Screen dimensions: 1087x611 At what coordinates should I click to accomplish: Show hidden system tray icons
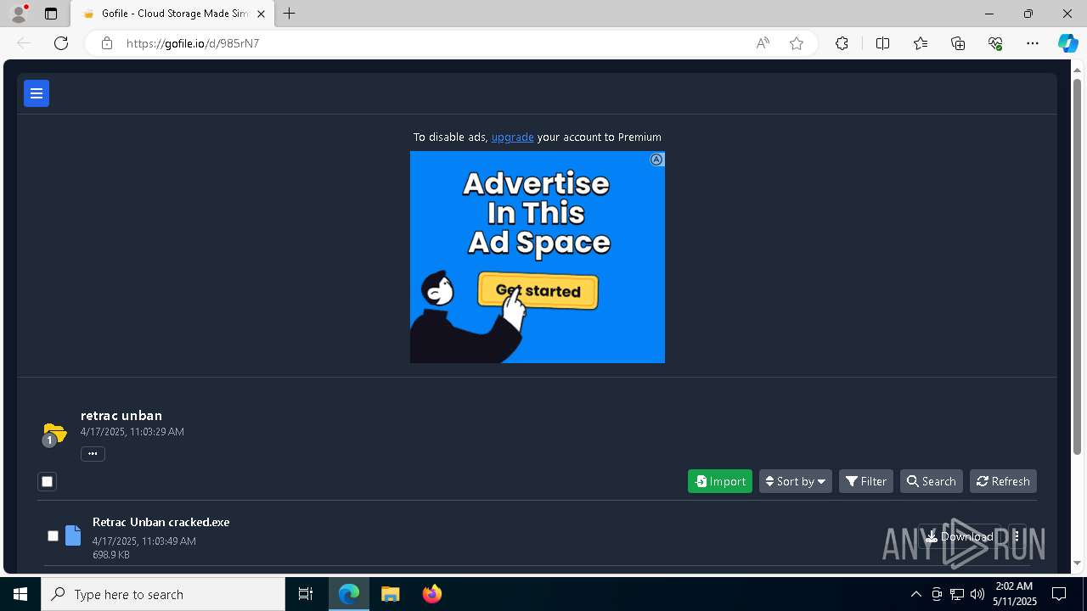click(x=915, y=594)
